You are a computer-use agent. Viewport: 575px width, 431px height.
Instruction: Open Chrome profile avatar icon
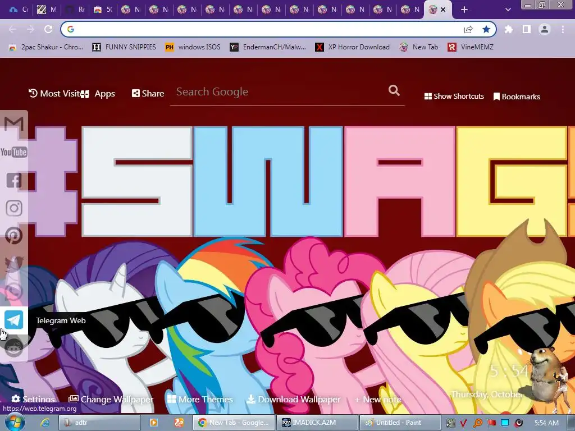[x=545, y=29]
